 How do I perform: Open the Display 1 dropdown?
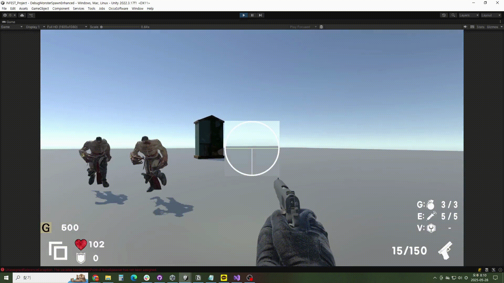tap(35, 27)
